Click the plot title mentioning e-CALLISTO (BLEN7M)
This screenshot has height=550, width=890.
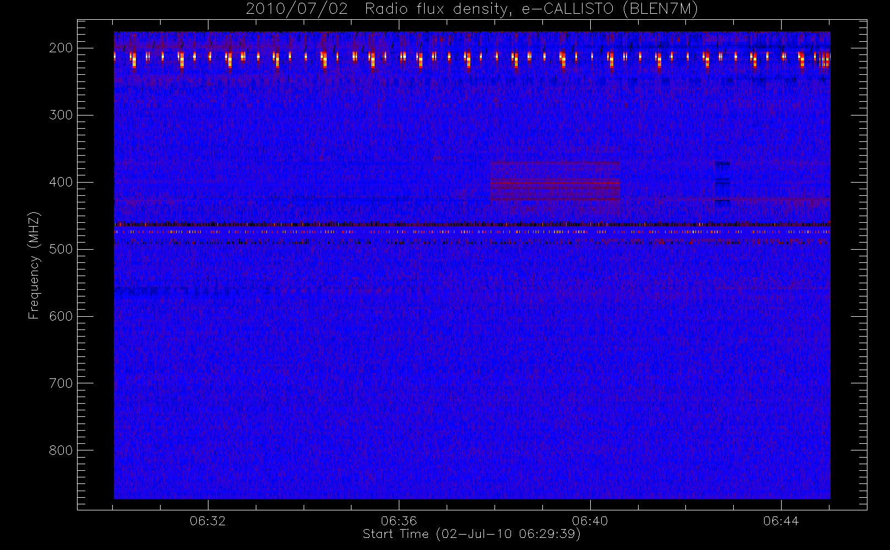[x=471, y=9]
